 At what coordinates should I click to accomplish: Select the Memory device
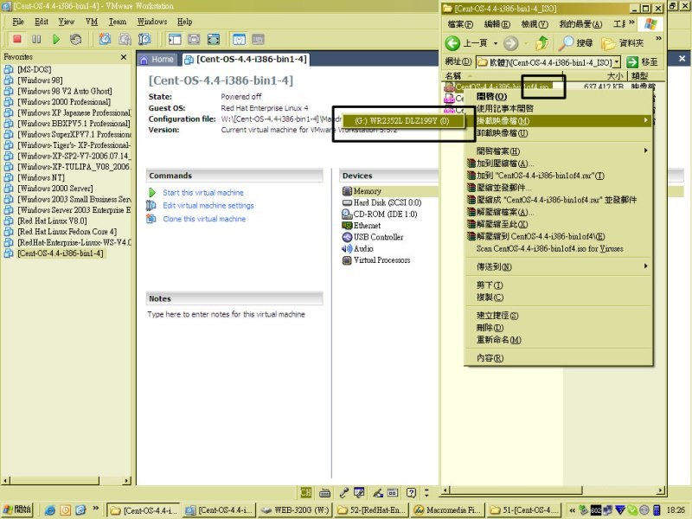point(367,191)
